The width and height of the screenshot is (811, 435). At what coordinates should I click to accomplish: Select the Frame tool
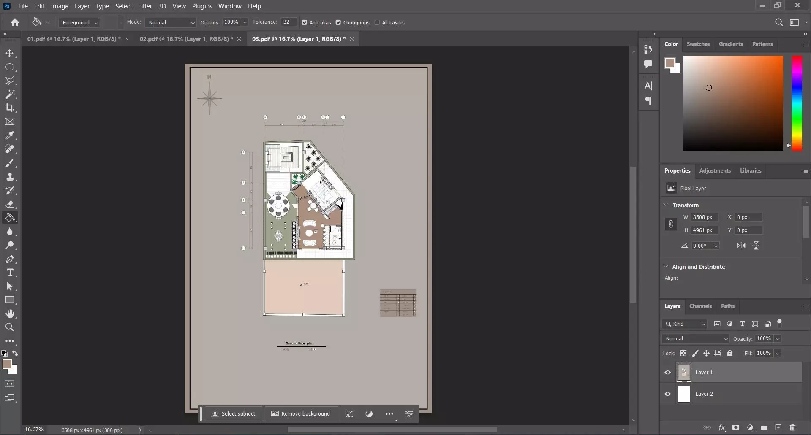tap(10, 122)
